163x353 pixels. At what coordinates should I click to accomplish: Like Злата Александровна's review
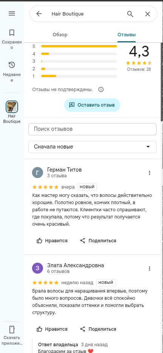[52, 329]
